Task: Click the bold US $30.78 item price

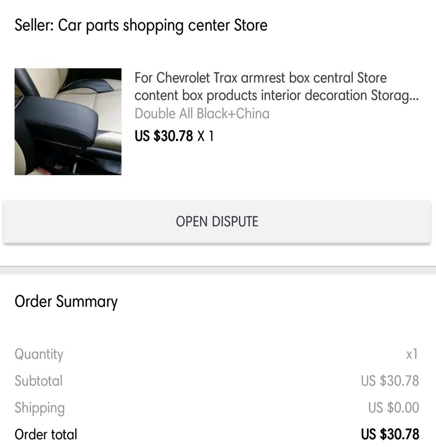Action: [x=164, y=136]
